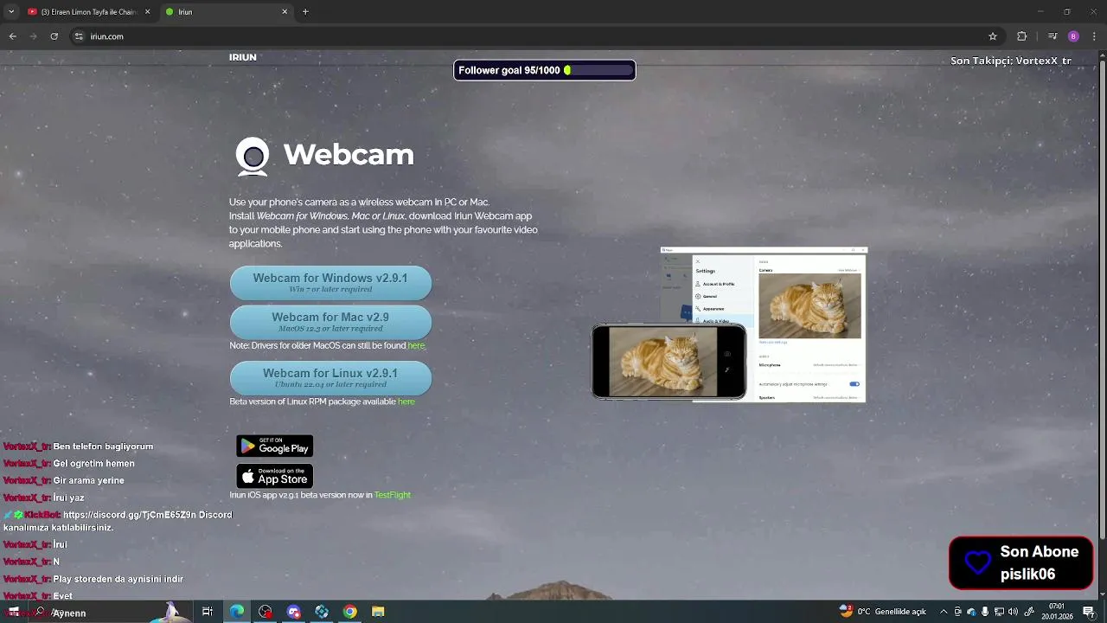Click chat message 'Ben telefon bagliyorum'
1107x623 pixels.
103,446
